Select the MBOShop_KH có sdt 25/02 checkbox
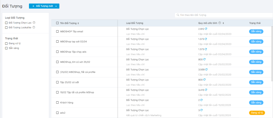This screenshot has height=118, width=273. tap(57, 62)
